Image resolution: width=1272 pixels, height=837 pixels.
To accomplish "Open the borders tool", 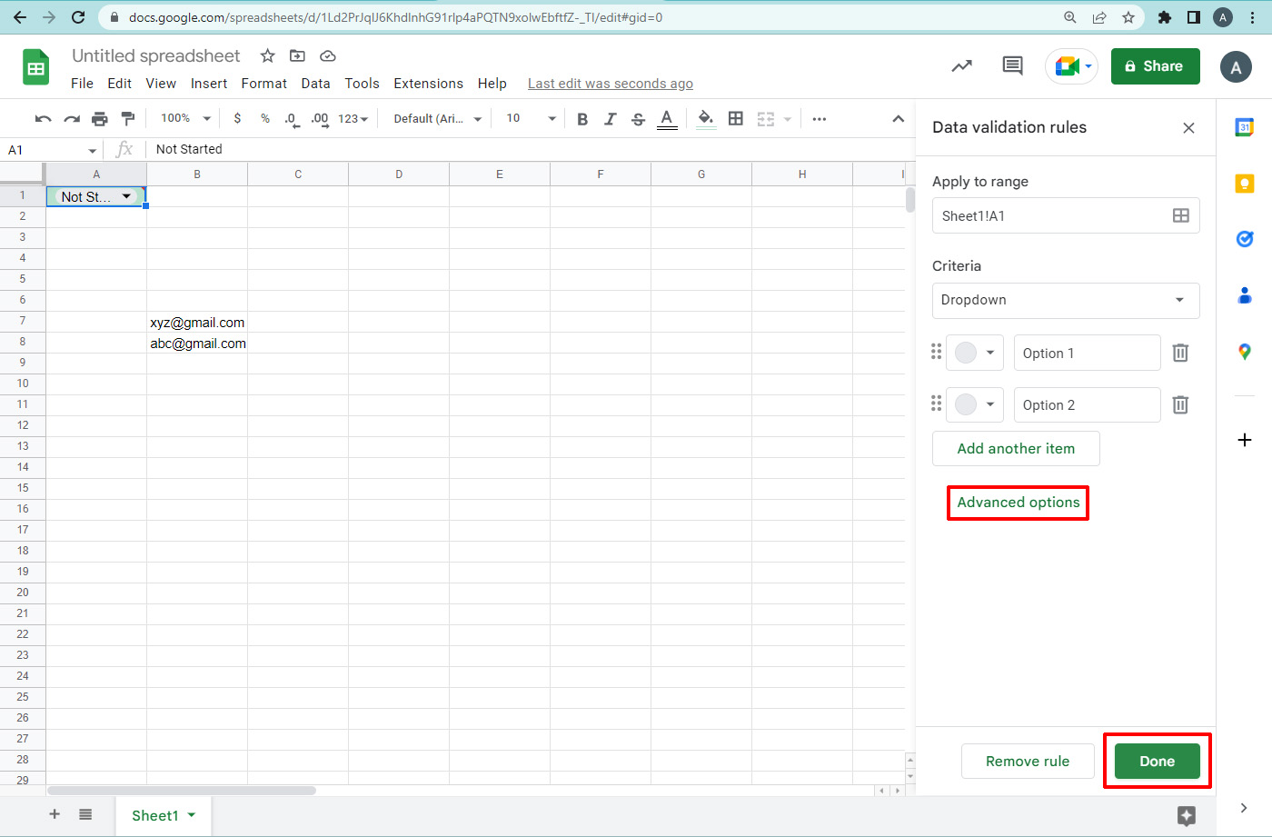I will [x=736, y=119].
